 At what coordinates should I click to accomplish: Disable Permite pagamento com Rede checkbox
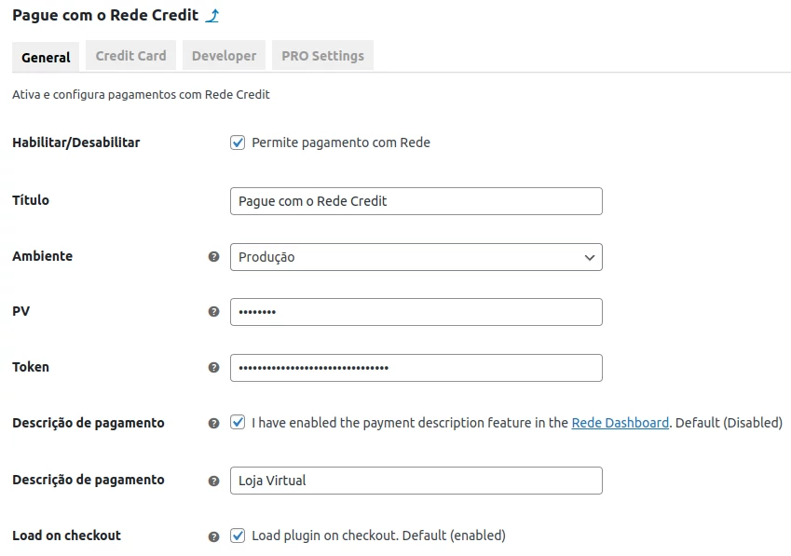coord(238,142)
